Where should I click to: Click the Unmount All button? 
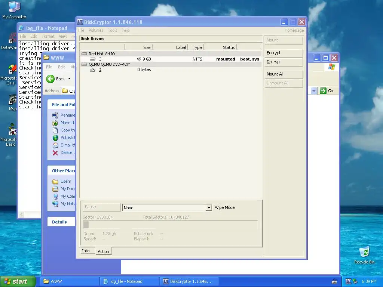coord(284,83)
